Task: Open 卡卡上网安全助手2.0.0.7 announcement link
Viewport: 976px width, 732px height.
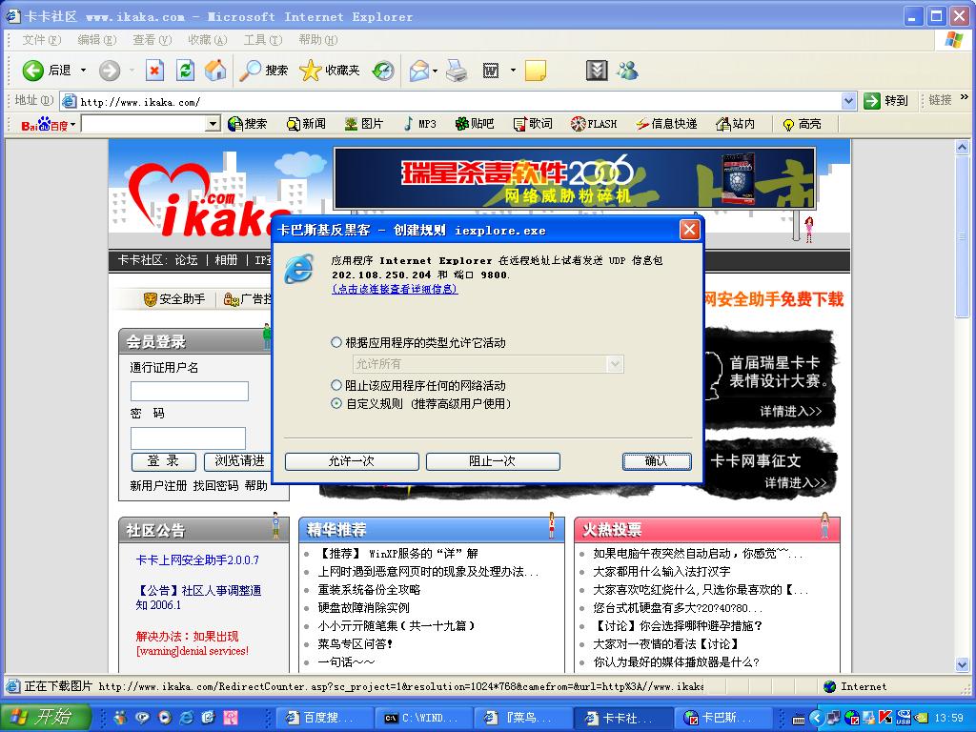Action: point(197,560)
